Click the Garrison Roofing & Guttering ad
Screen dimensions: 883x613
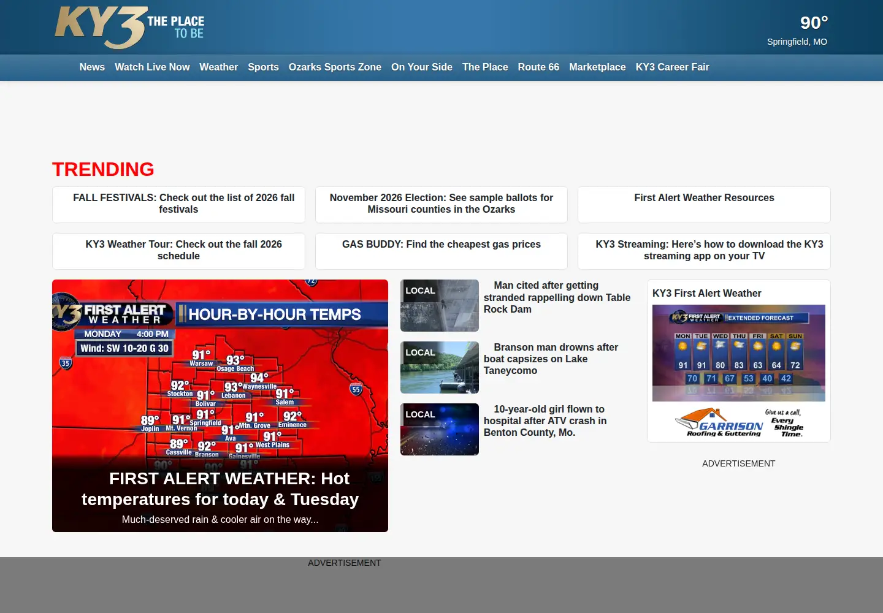point(739,422)
